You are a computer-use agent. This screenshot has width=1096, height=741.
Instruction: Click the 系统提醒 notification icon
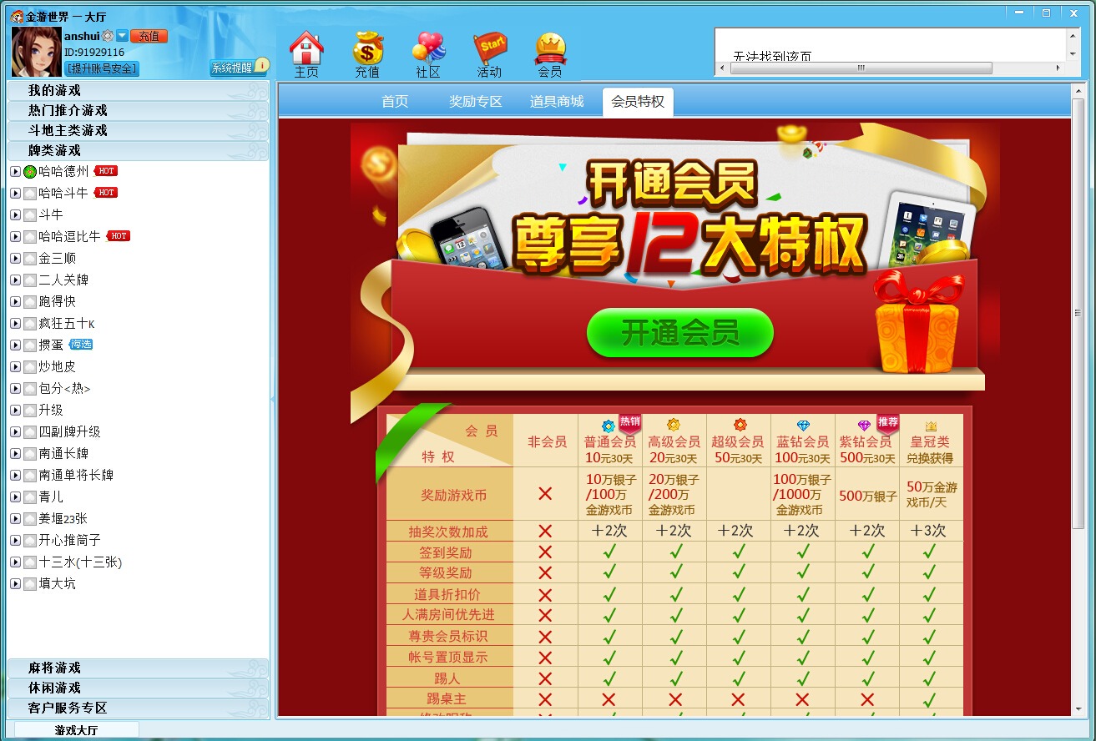[239, 68]
